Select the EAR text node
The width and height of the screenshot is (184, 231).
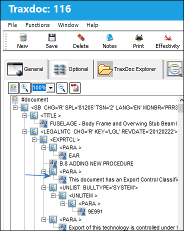[74, 155]
